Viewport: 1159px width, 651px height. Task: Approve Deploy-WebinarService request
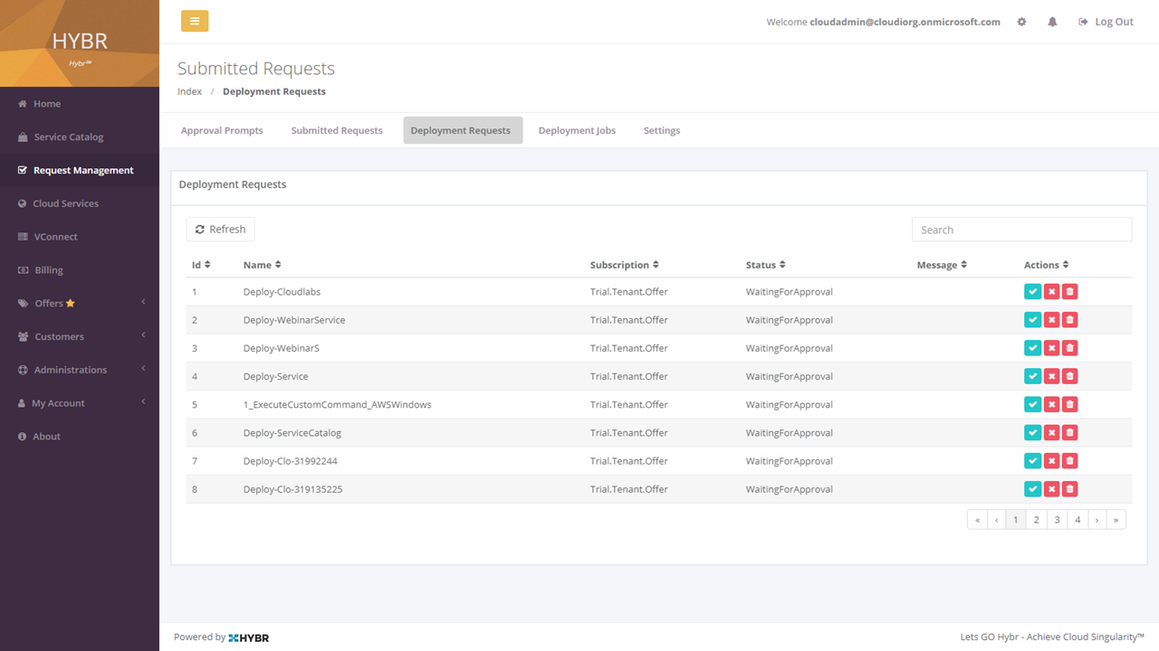(1032, 319)
